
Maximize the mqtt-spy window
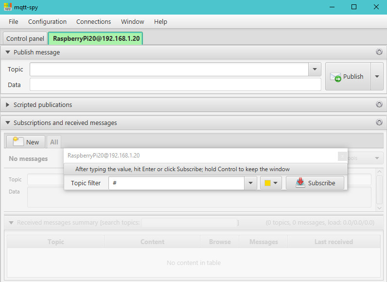[x=353, y=7]
